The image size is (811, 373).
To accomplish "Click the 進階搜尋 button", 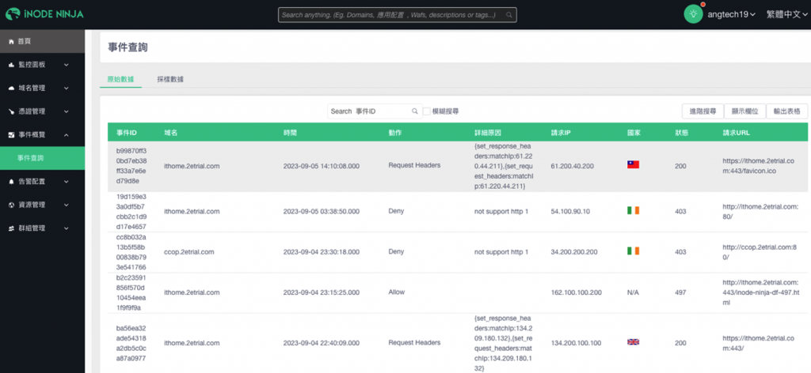I will [x=702, y=111].
